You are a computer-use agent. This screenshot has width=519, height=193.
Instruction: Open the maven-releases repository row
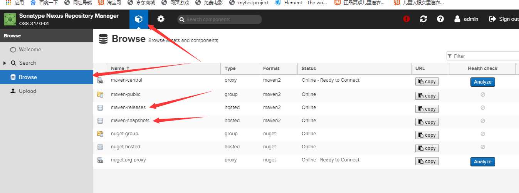pyautogui.click(x=306, y=107)
